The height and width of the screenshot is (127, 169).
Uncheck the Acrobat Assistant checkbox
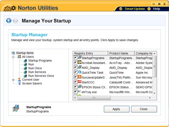[x=75, y=62]
